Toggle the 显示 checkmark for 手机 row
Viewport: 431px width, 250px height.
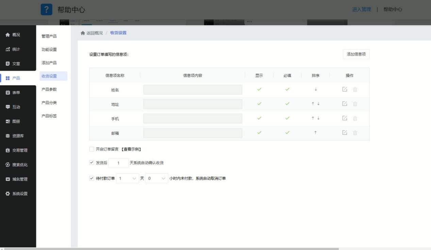[x=259, y=118]
